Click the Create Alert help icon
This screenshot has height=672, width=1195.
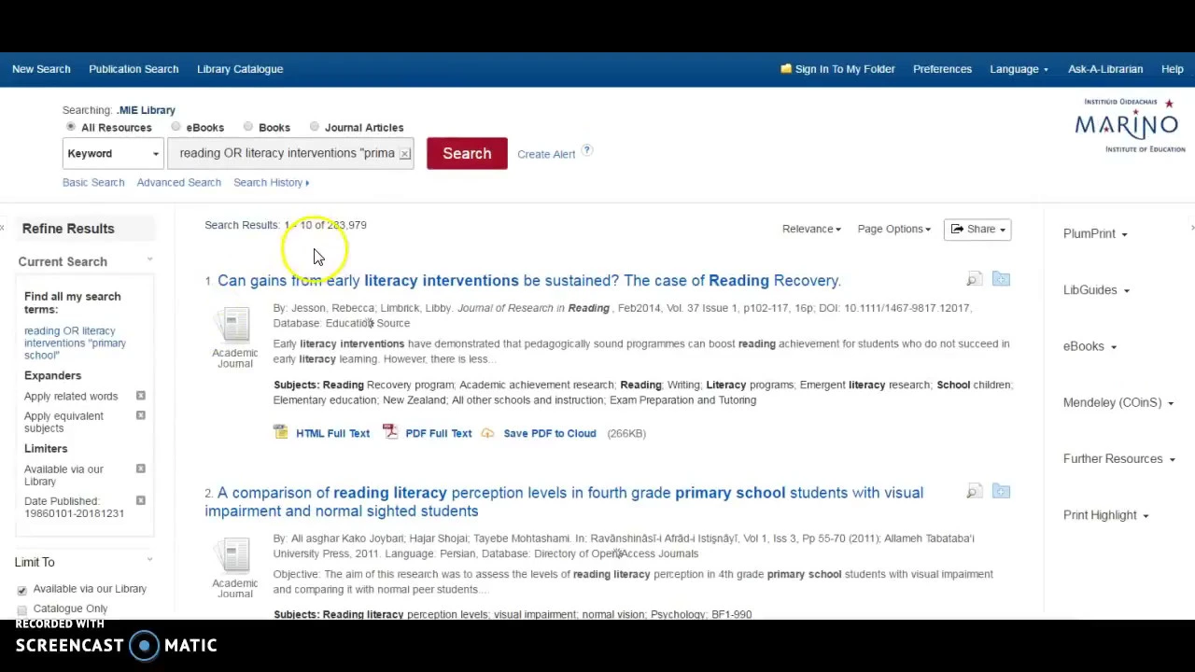tap(586, 150)
